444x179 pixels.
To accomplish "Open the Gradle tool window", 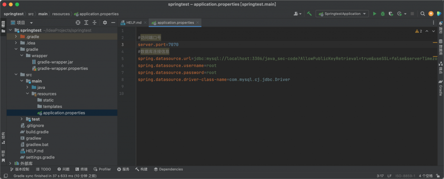I will coord(441,88).
